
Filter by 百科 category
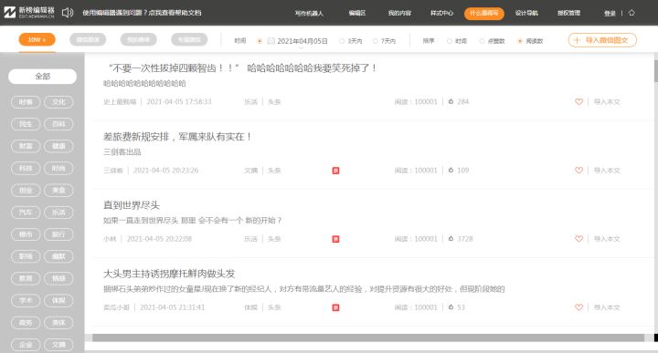(x=58, y=124)
